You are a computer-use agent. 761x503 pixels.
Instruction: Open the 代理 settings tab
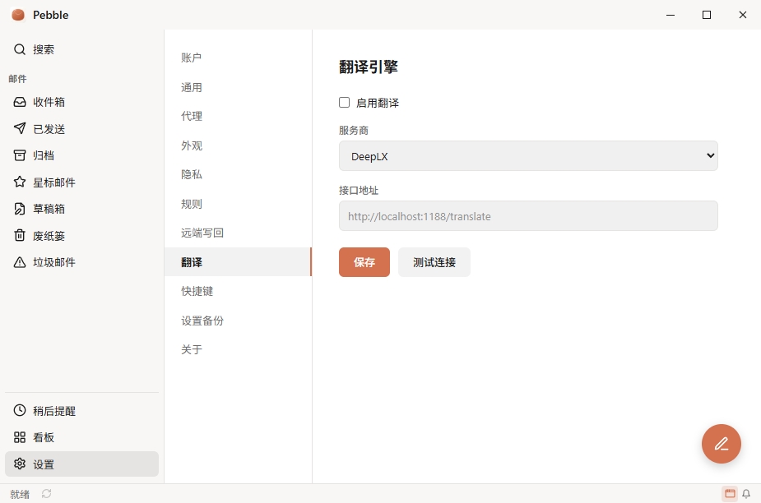click(x=238, y=117)
